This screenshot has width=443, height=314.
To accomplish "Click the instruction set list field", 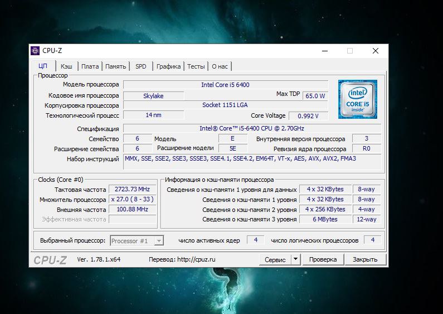I will (252, 162).
